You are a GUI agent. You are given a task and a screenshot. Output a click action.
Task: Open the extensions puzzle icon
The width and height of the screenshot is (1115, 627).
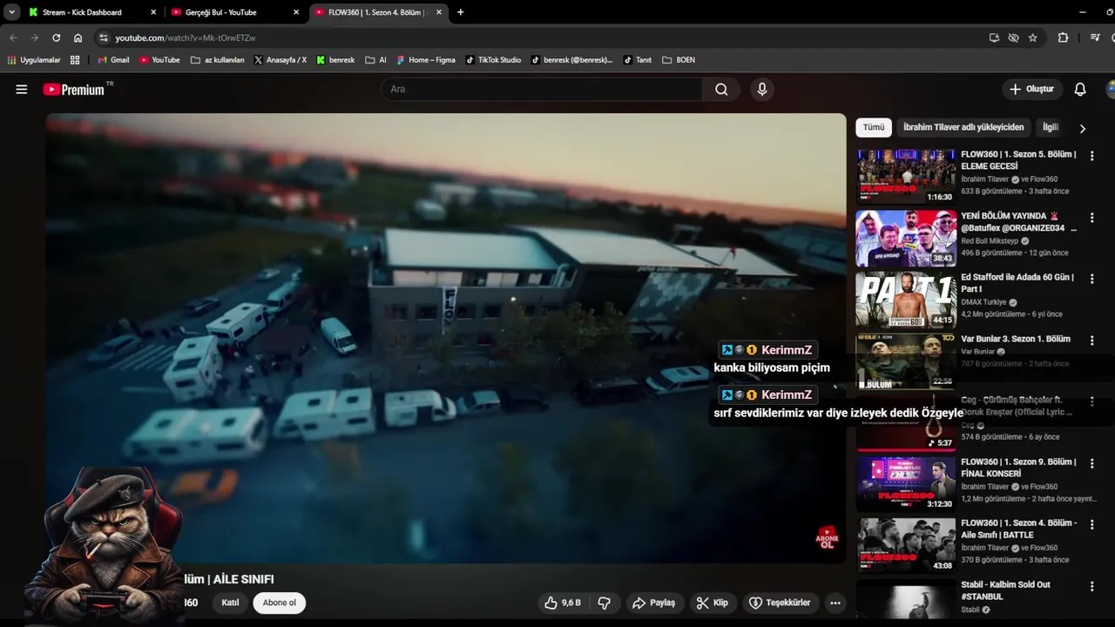[x=1063, y=37]
